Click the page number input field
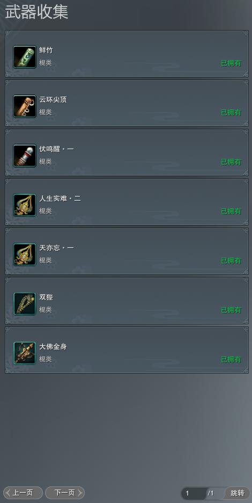The image size is (252, 503). (194, 493)
